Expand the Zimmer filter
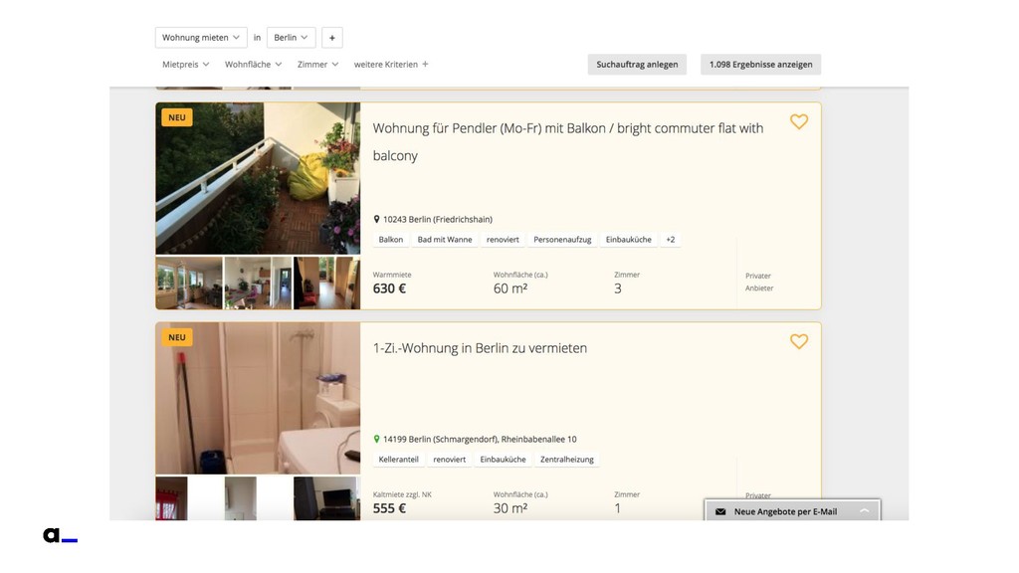 317,65
